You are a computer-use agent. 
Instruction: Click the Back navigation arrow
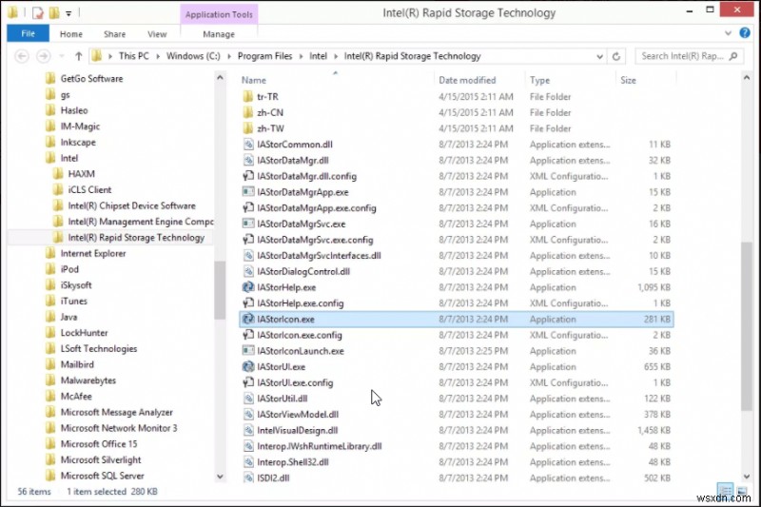click(x=22, y=56)
